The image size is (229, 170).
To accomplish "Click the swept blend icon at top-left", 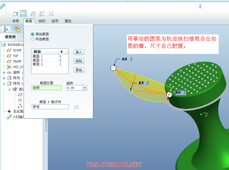I will tap(2, 6).
